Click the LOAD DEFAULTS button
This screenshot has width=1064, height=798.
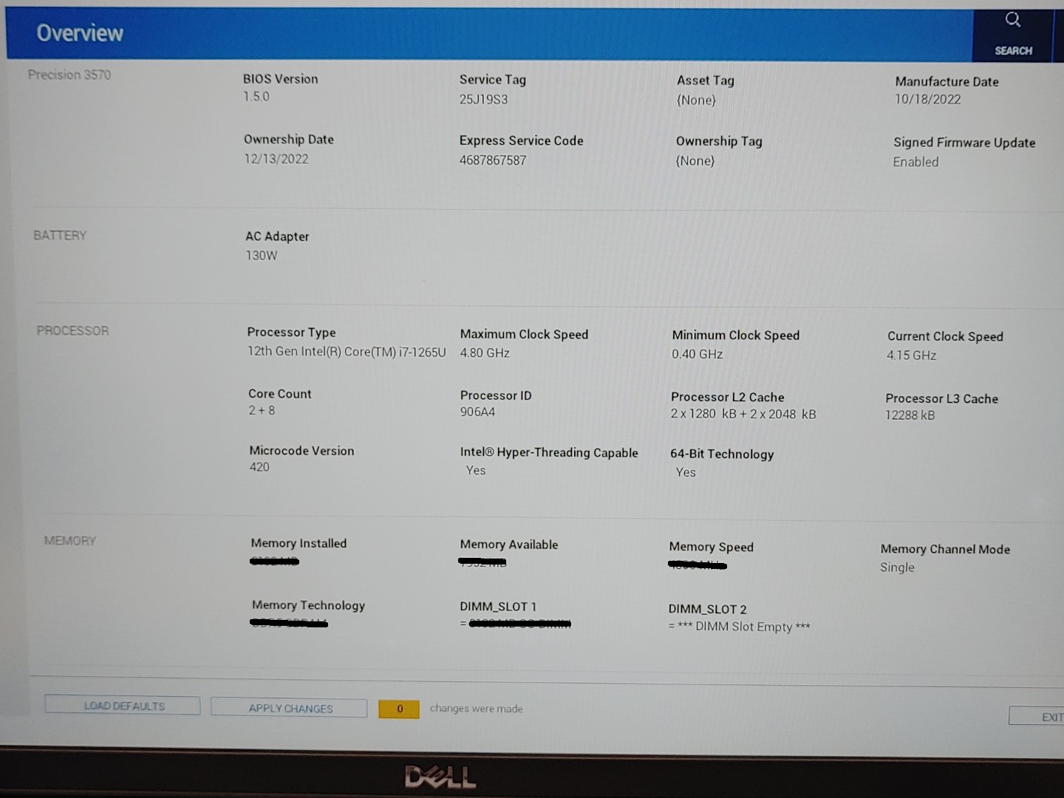tap(123, 706)
